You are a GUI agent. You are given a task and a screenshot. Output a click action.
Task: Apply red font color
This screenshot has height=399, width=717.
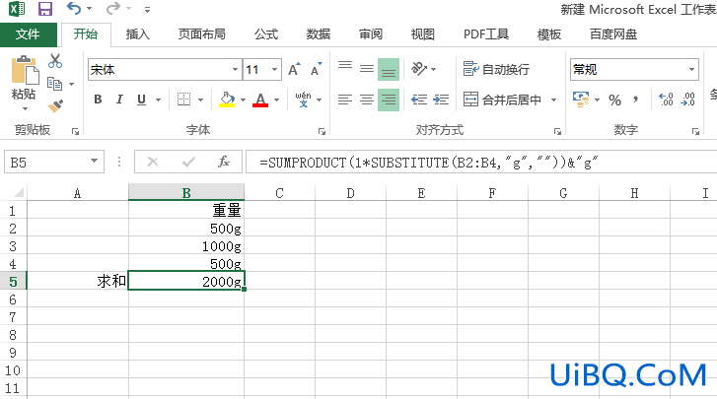[260, 100]
